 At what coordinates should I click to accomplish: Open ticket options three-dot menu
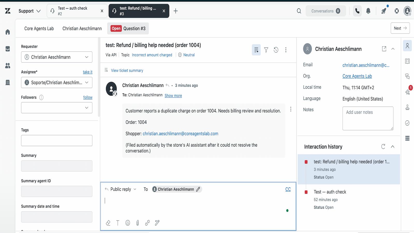pyautogui.click(x=286, y=50)
